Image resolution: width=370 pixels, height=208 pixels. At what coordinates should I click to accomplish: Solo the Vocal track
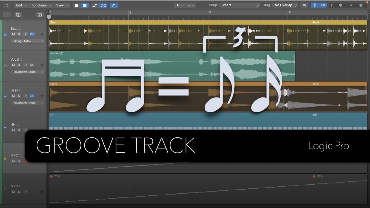(x=19, y=65)
